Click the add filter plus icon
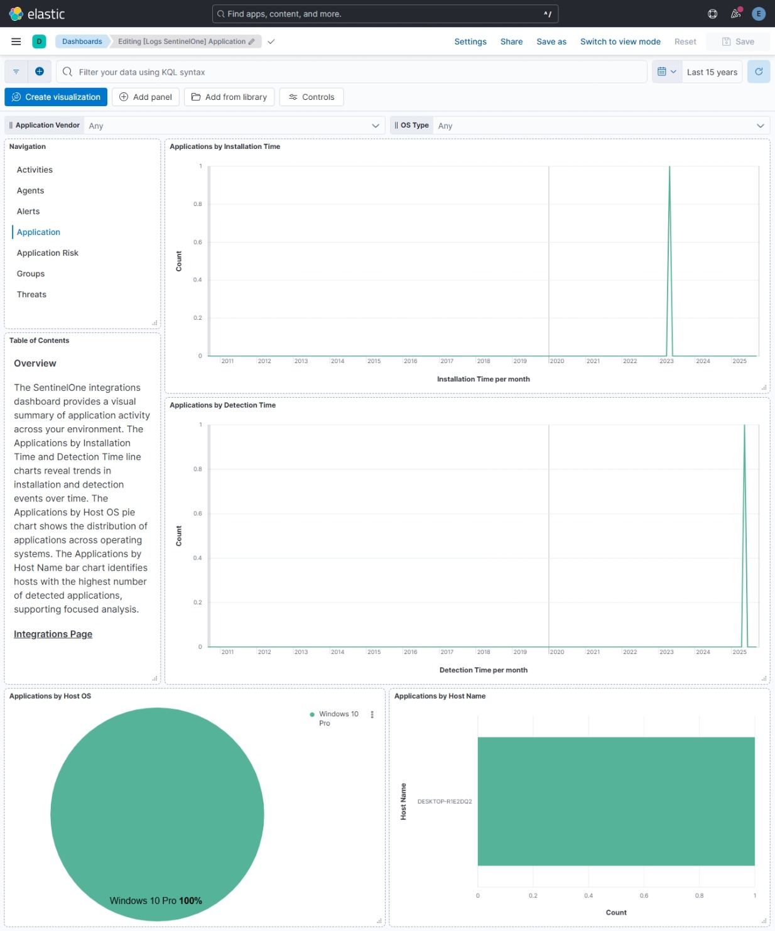The image size is (775, 931). (40, 71)
